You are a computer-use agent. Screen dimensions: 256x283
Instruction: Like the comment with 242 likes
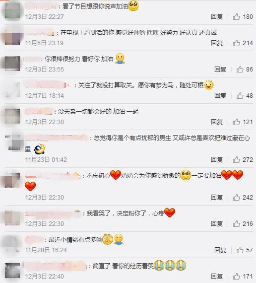(236, 197)
